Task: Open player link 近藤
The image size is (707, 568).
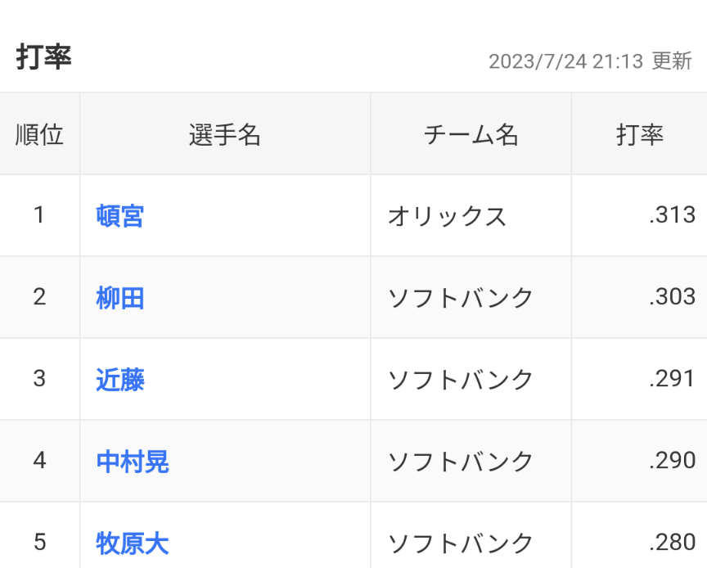Action: [x=120, y=380]
